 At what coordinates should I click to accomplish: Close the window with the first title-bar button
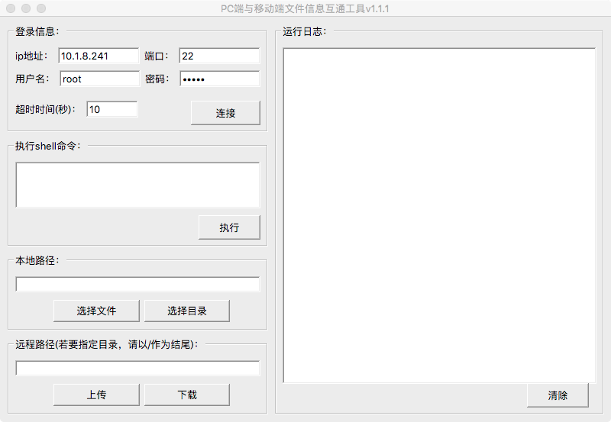(11, 8)
